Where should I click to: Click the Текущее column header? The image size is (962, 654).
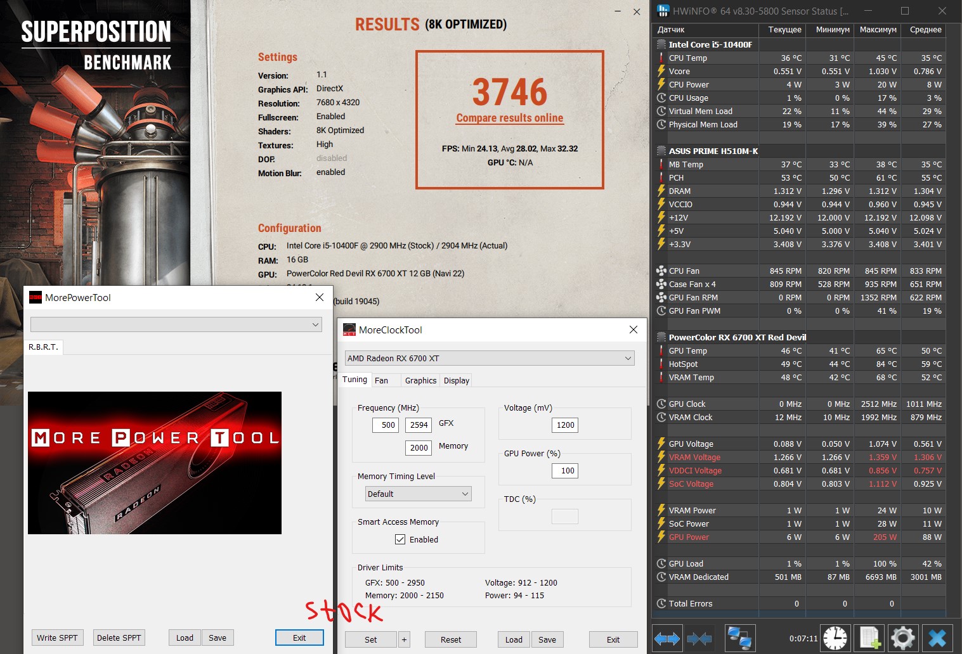click(x=783, y=30)
